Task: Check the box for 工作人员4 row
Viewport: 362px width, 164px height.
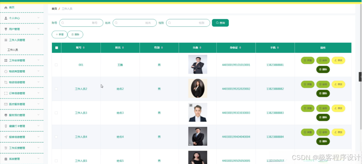Action: click(x=56, y=137)
